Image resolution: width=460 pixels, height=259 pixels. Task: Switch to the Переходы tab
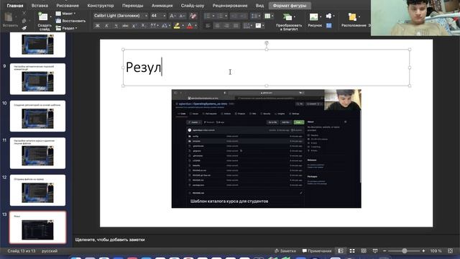coord(132,6)
